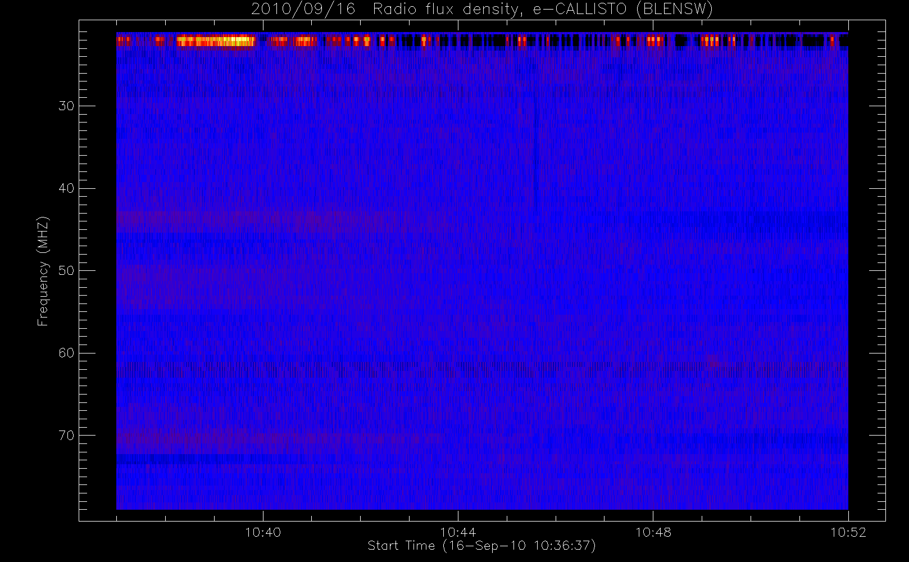Viewport: 909px width, 562px height.
Task: Click the 10:44 time tick label
Action: click(x=458, y=532)
